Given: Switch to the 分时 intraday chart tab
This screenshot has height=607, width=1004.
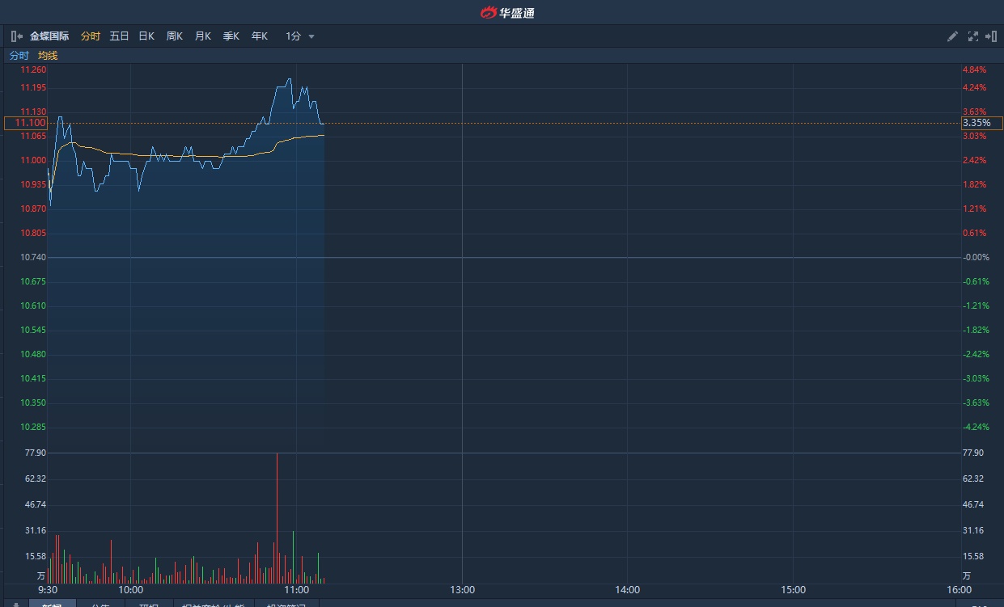Looking at the screenshot, I should point(91,36).
